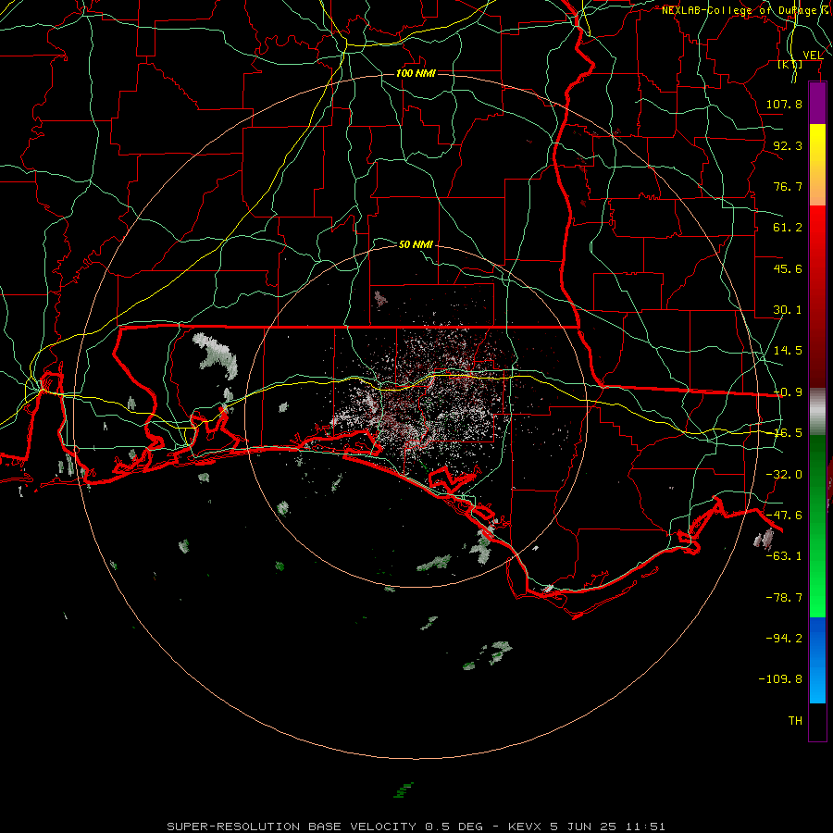Select the -0.9 velocity scale value

[x=788, y=392]
